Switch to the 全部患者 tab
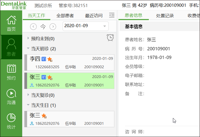200x137 pixels. coord(65,15)
